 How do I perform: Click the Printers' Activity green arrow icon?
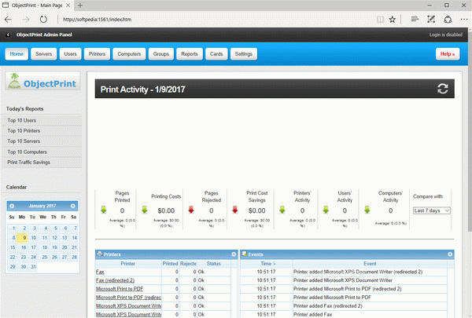coord(282,210)
